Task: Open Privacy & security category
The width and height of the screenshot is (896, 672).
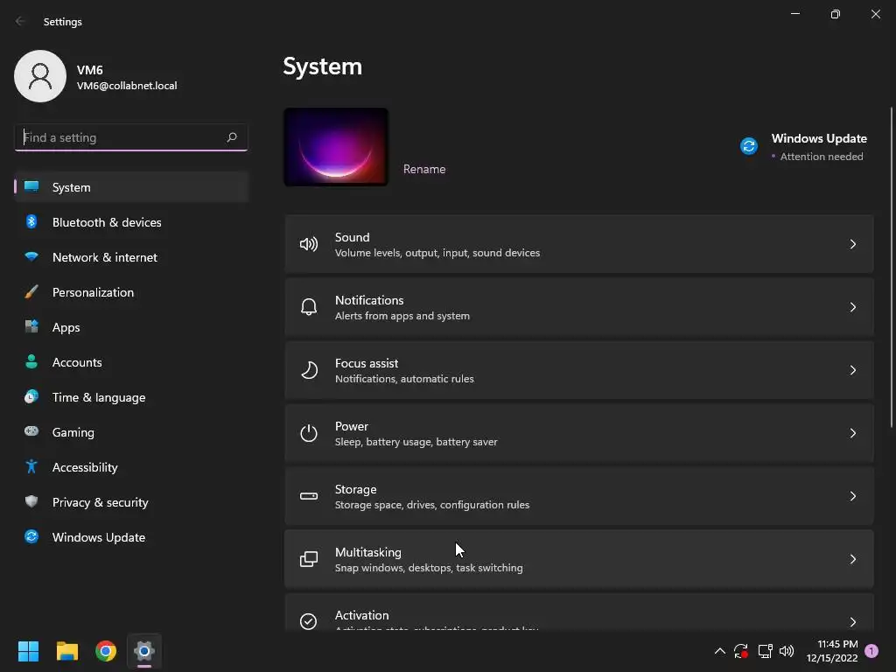Action: [131, 502]
